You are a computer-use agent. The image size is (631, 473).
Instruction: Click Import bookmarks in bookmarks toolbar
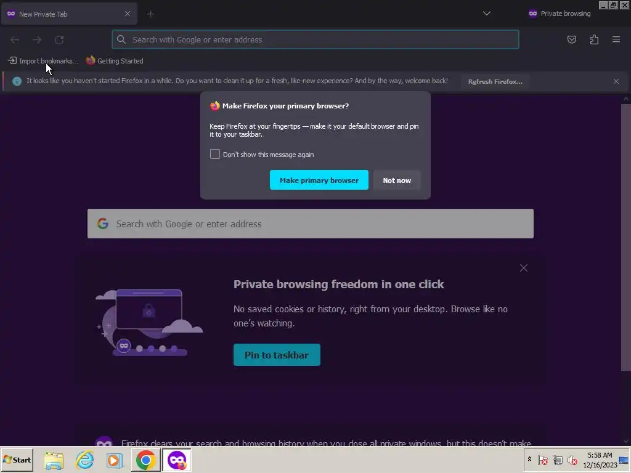point(43,61)
